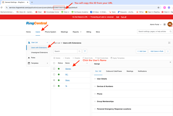173x116 pixels.
Task: Open the site information icon in address bar
Action: (7, 8)
